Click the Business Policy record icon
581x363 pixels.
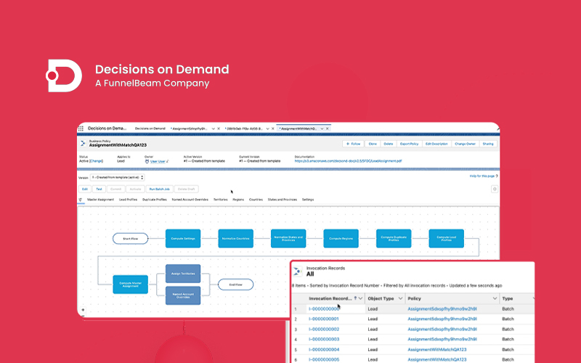(x=83, y=143)
